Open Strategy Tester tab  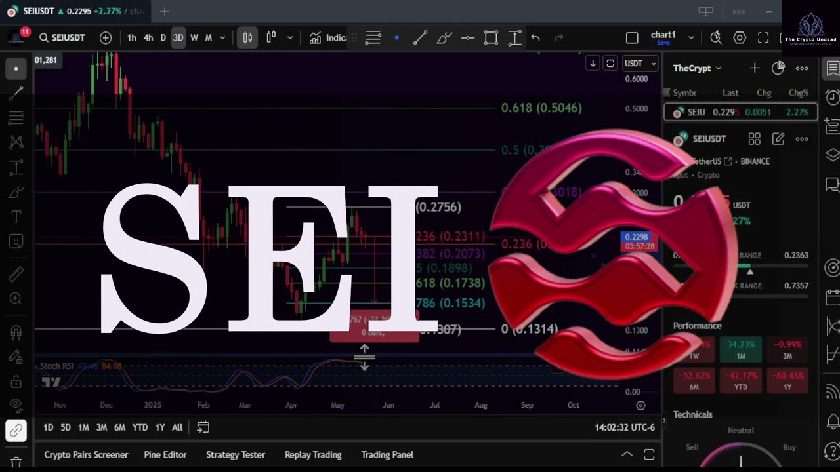coord(236,454)
